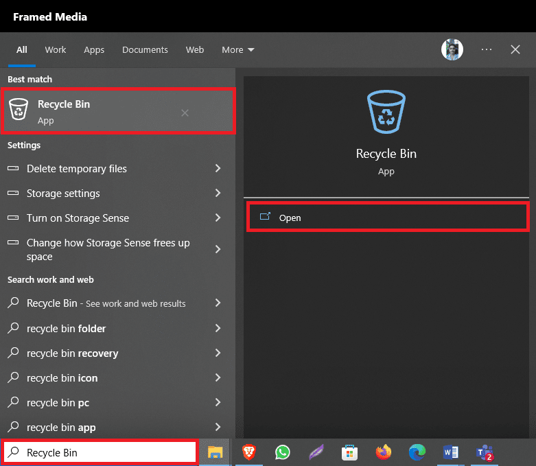Image resolution: width=536 pixels, height=466 pixels.
Task: Click the settings icon beside Delete temporary files
Action: [x=13, y=168]
